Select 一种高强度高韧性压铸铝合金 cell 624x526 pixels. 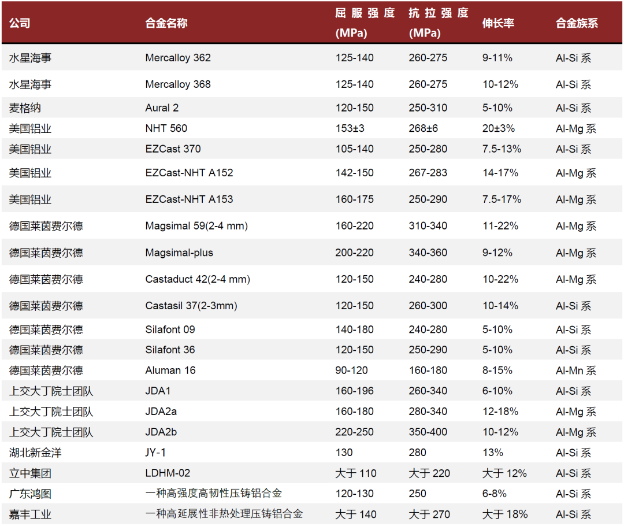(x=213, y=494)
